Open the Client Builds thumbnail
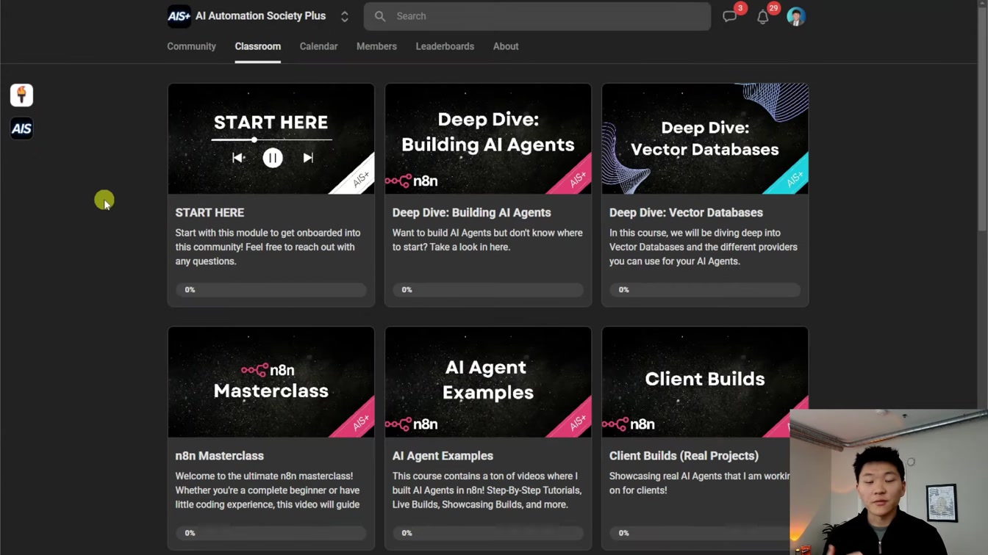Screen dimensions: 988x555 coord(705,382)
